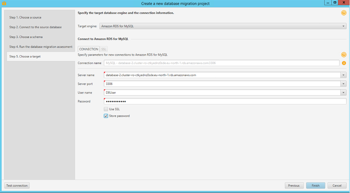Click the Test connection button
Screen dimensions: 350x193
coord(17,186)
